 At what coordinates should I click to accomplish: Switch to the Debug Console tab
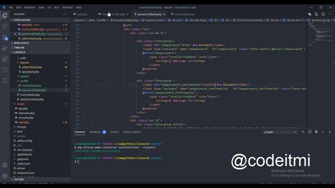(132, 132)
